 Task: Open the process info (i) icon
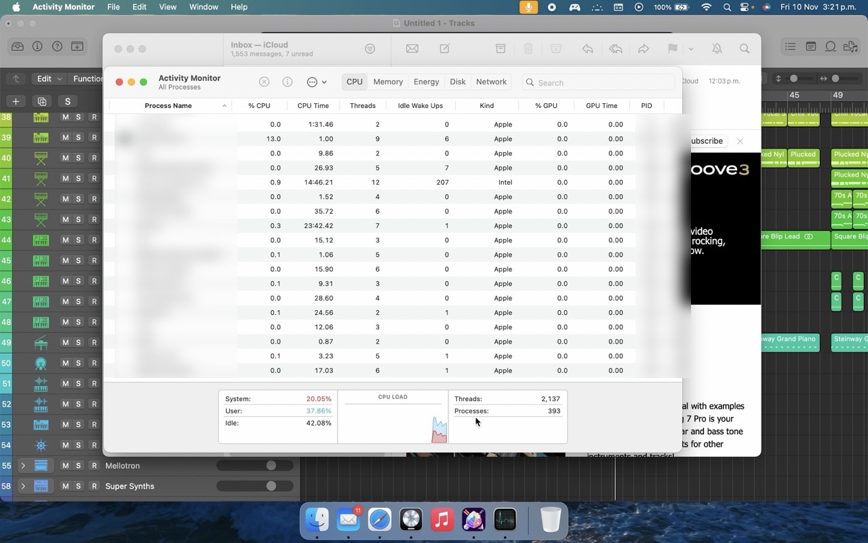pyautogui.click(x=287, y=81)
